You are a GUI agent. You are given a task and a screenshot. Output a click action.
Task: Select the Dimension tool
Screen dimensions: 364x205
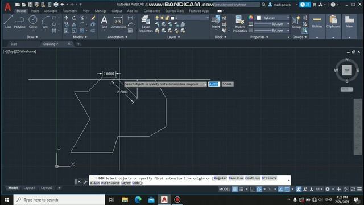click(x=118, y=22)
